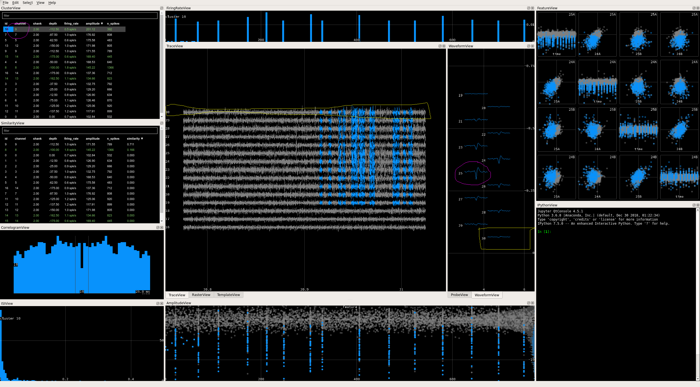
Task: Float the CorrelogramView panel using its undock icon
Action: (158, 227)
